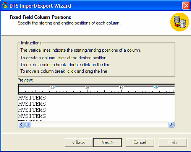
Task: Click the fourth MVSITEMS preview row
Action: (32, 116)
